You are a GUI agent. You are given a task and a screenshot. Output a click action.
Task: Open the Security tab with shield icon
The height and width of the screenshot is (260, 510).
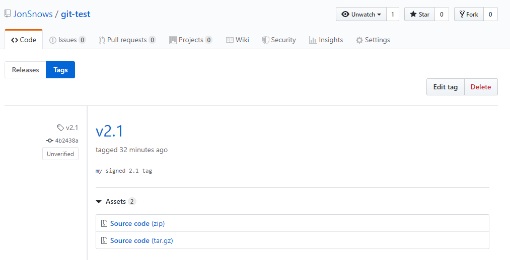[279, 40]
